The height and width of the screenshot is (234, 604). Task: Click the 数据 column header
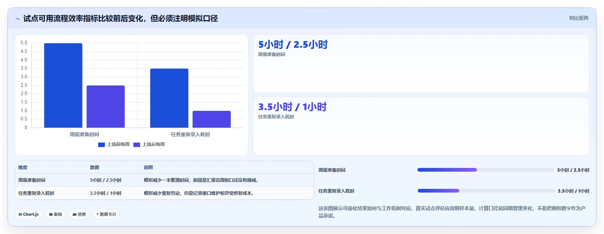(95, 168)
